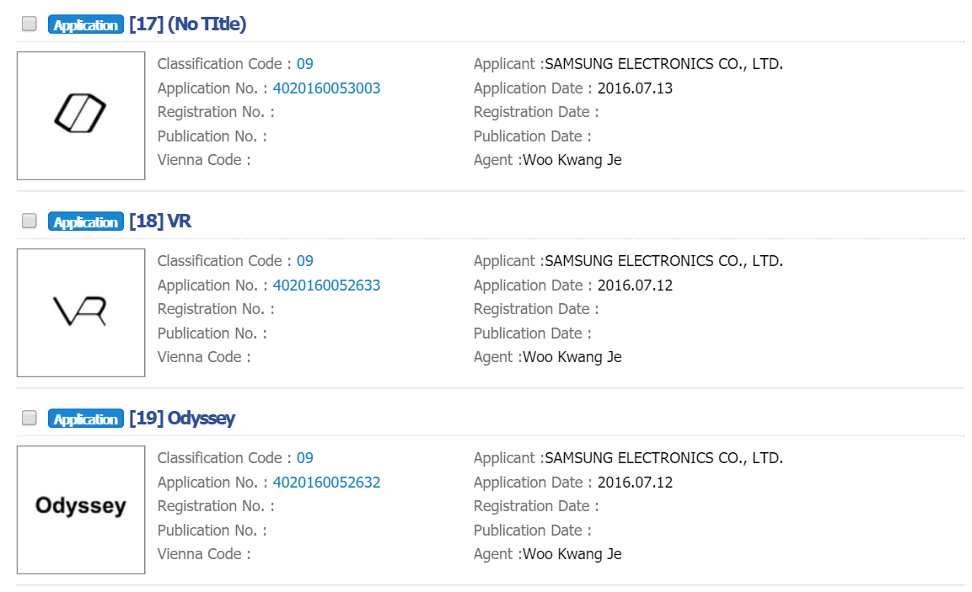Tick the checkbox for result 17
The width and height of the screenshot is (972, 592).
click(x=30, y=24)
